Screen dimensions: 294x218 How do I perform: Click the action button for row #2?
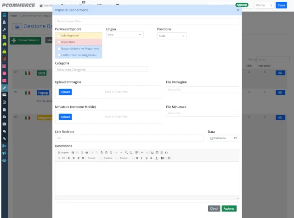pos(280,92)
